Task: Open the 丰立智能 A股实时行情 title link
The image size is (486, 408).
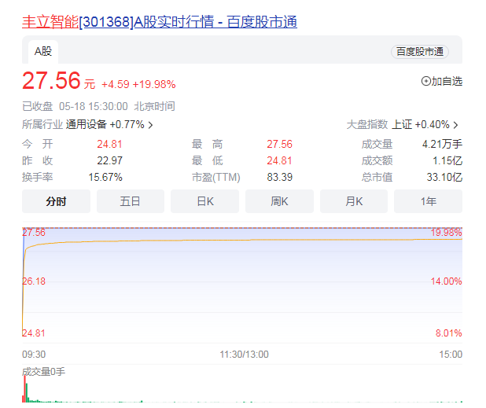Action: (159, 21)
